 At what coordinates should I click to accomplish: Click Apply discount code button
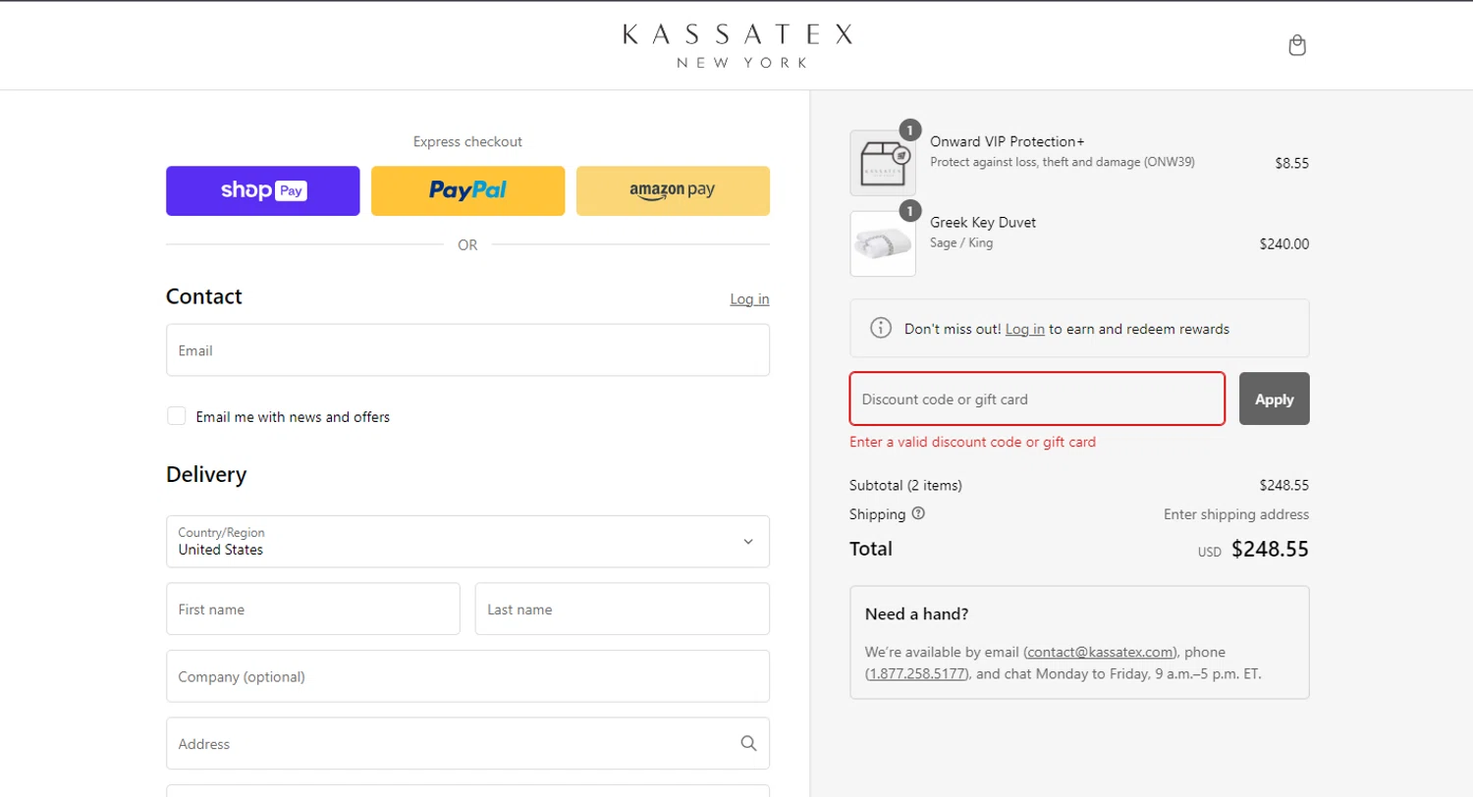[1274, 398]
